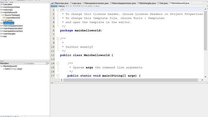Select the mainshapescalculator project
The width and height of the screenshot is (208, 117).
coord(13,28)
